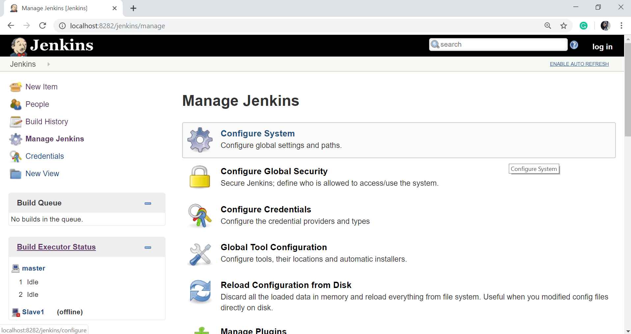Image resolution: width=631 pixels, height=334 pixels.
Task: Open the master node link
Action: coord(34,268)
